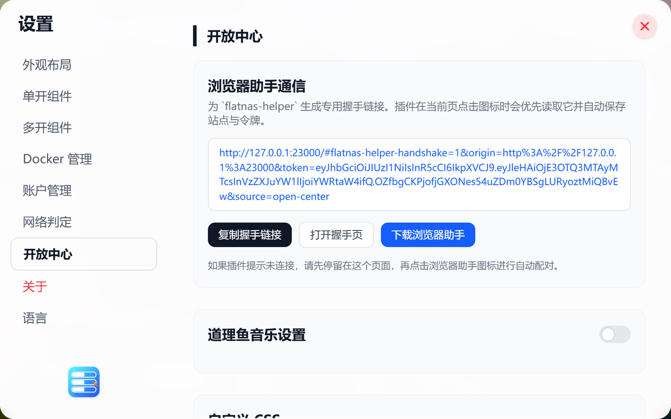This screenshot has height=419, width=671.
Task: Close the settings dialog with red X
Action: (x=644, y=26)
